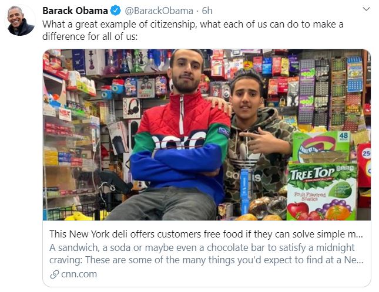Click Barack Obama's profile avatar
This screenshot has height=292, width=379.
pyautogui.click(x=20, y=21)
